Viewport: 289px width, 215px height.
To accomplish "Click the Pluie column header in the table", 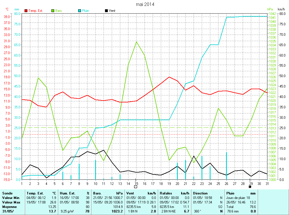I will 231,193.
